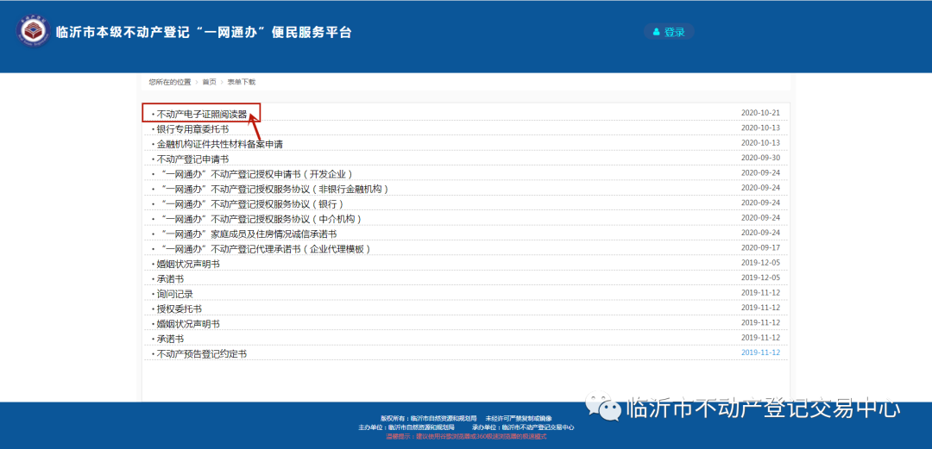Viewport: 932px width, 449px height.
Task: Open the 授权服务协议（银行）document
Action: click(252, 204)
